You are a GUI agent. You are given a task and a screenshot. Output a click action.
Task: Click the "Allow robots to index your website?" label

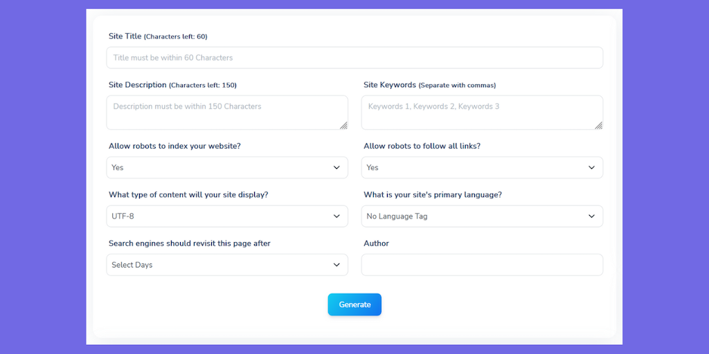[x=174, y=146]
